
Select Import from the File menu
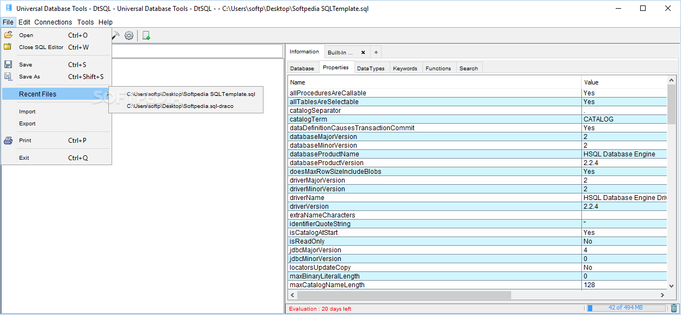click(57, 111)
